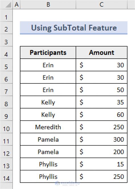135x189 pixels.
Task: Select Phyllis in row 13
Action: pos(48,164)
